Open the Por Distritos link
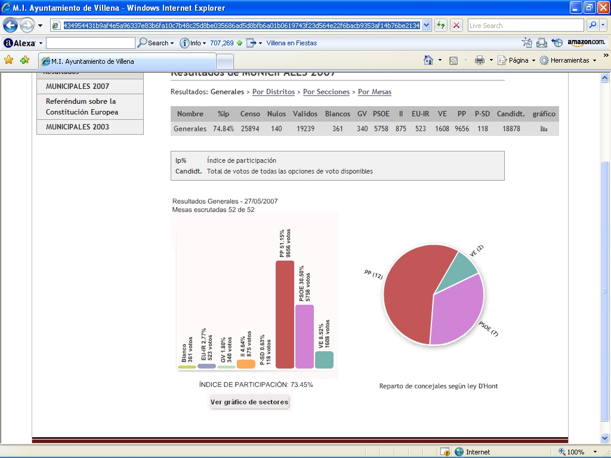 pos(273,92)
